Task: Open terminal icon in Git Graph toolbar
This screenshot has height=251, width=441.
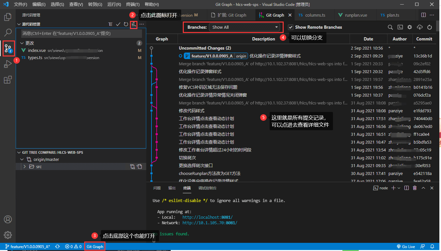Action: coord(400,27)
